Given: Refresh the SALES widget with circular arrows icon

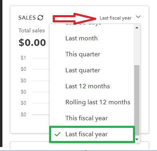Looking at the screenshot, I should click(x=40, y=18).
